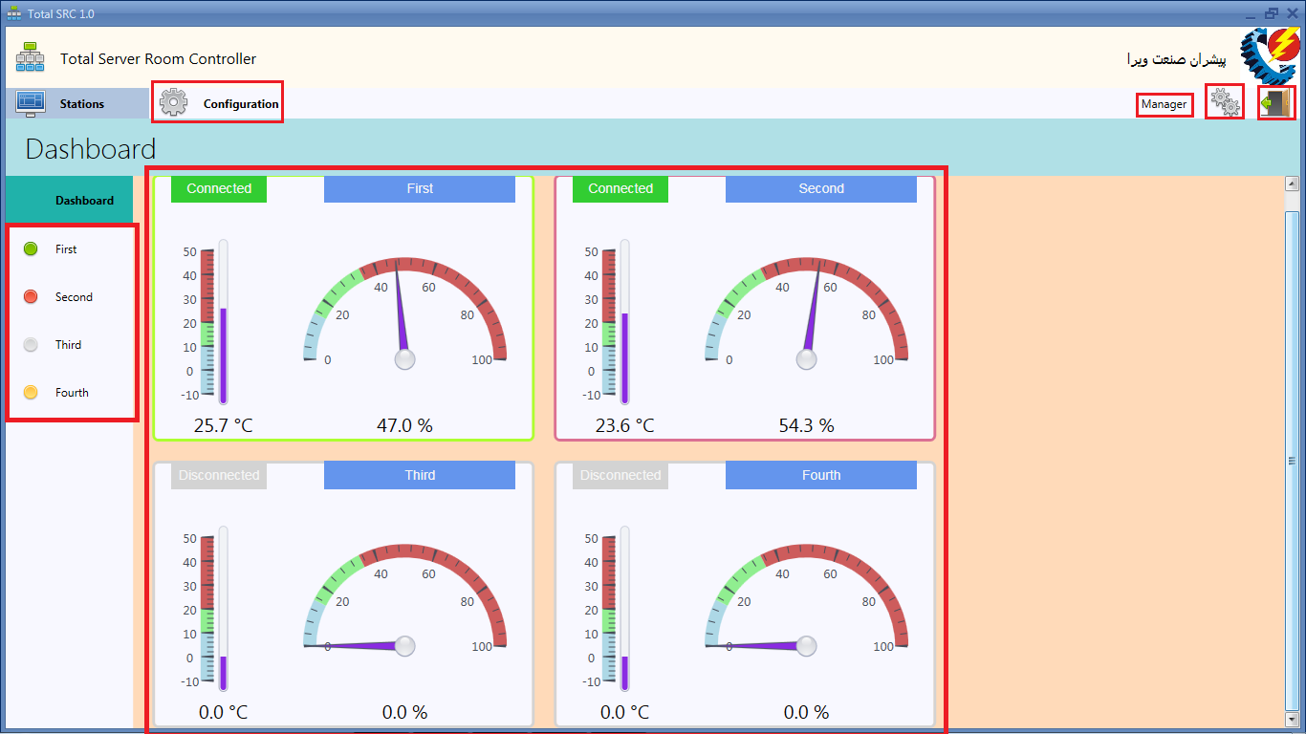
Task: Click the First card thermometer gauge
Action: 206,322
